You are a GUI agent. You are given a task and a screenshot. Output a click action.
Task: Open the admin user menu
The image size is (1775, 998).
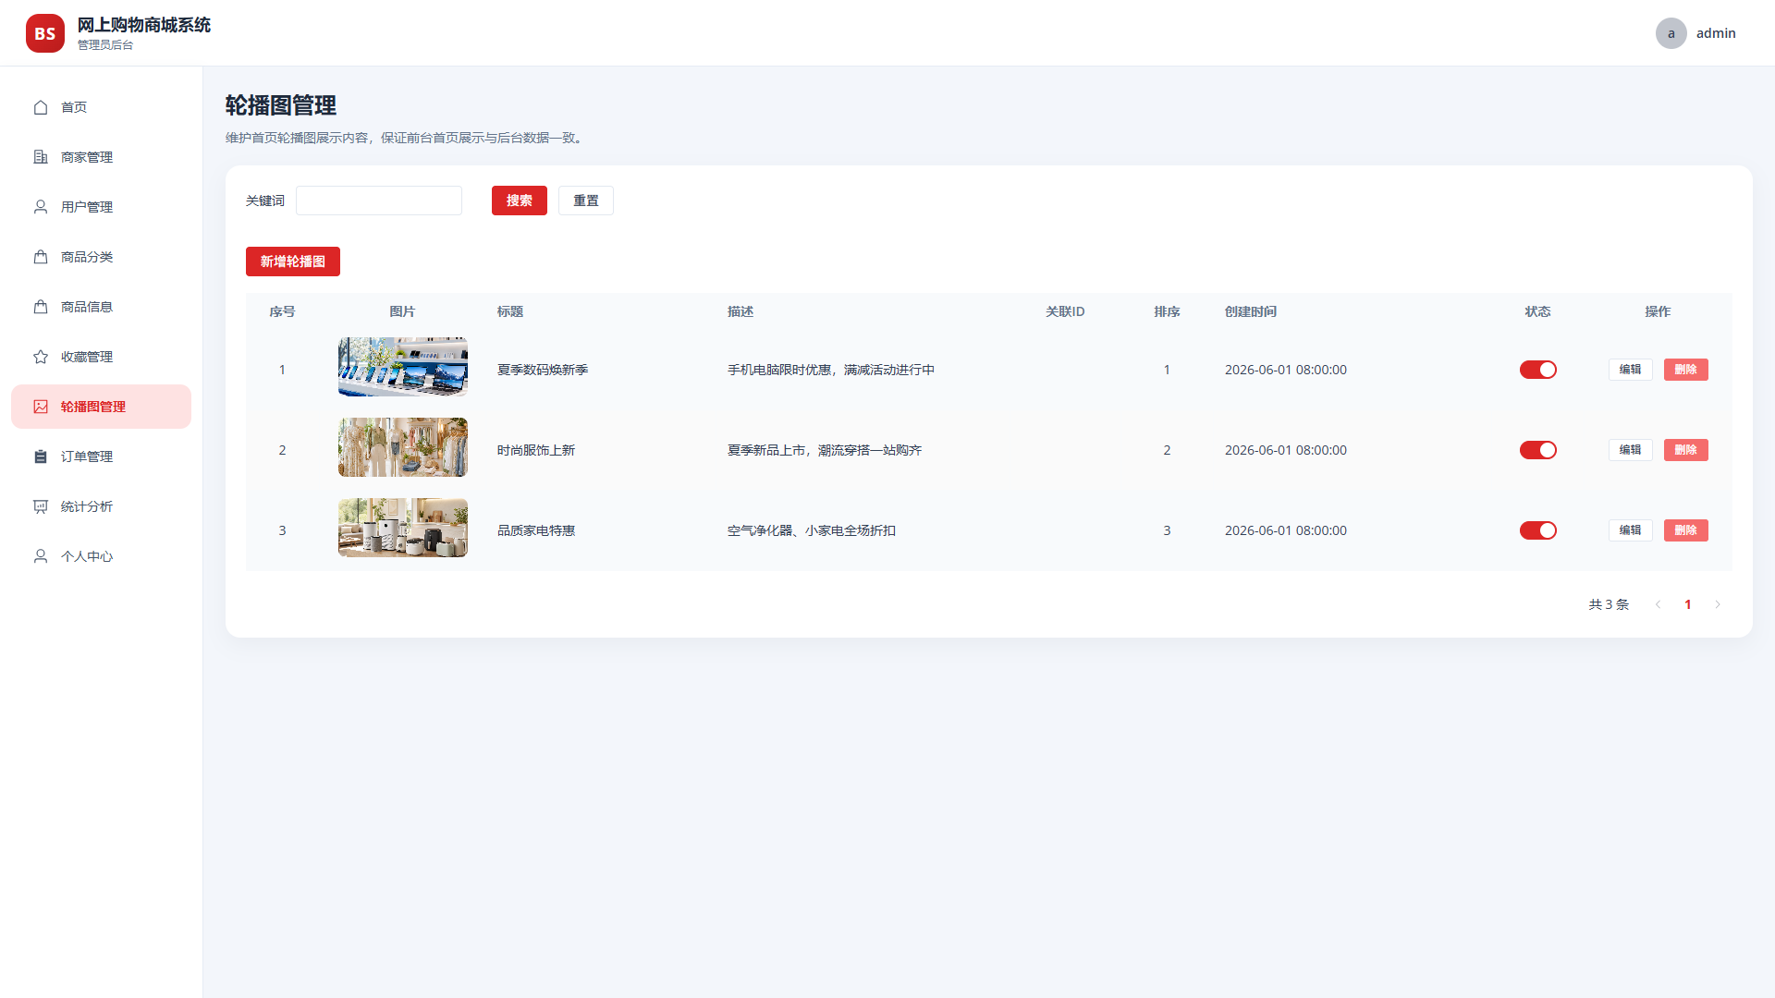(x=1696, y=33)
